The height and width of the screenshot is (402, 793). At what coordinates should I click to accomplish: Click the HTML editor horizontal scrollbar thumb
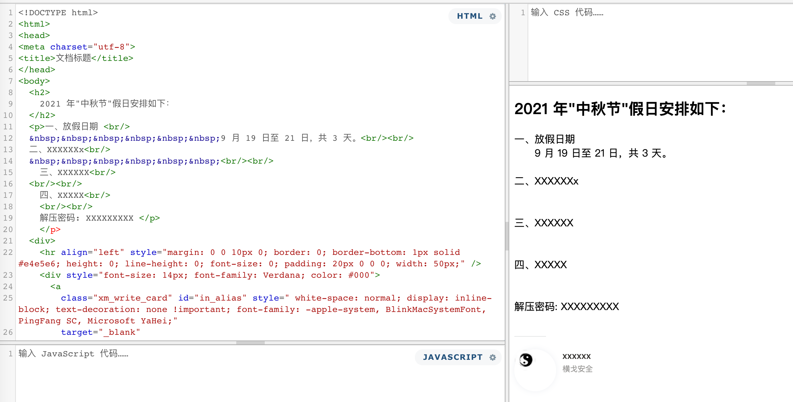coord(250,343)
